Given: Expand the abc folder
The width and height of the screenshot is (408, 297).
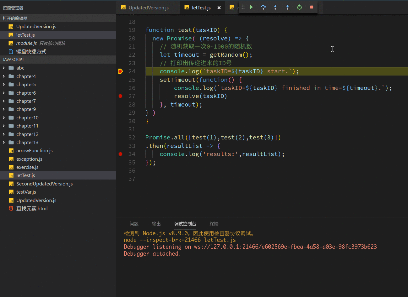Looking at the screenshot, I should pyautogui.click(x=20, y=68).
